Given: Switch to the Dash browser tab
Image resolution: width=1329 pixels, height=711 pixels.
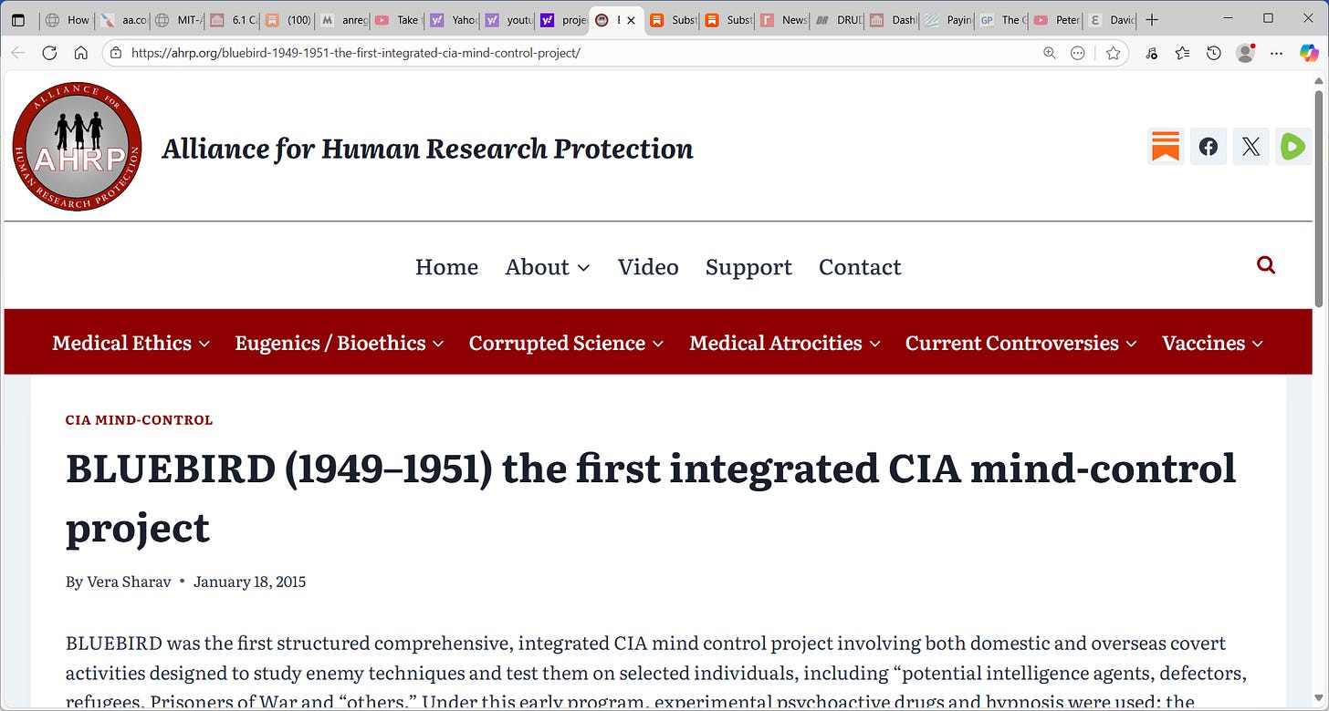Looking at the screenshot, I should tap(893, 20).
